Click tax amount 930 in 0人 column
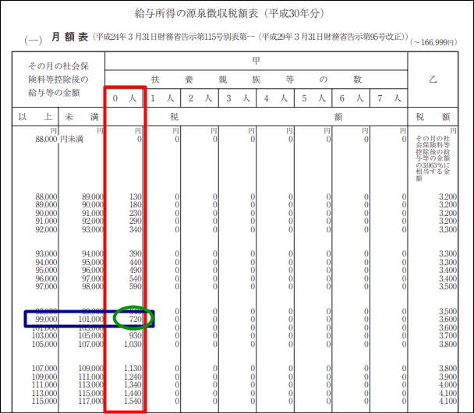 click(136, 336)
